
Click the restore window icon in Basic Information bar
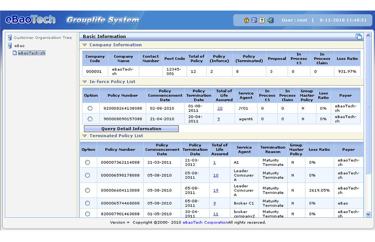359,36
